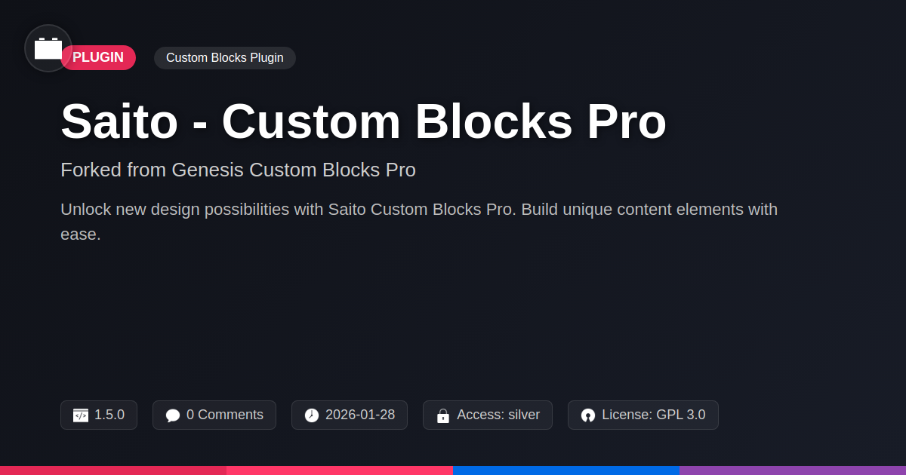Click the purple bottom color stripe
Screen dimensions: 906x475
click(793, 470)
